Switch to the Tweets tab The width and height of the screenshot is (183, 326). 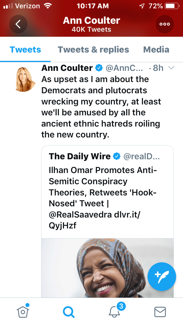[x=25, y=50]
